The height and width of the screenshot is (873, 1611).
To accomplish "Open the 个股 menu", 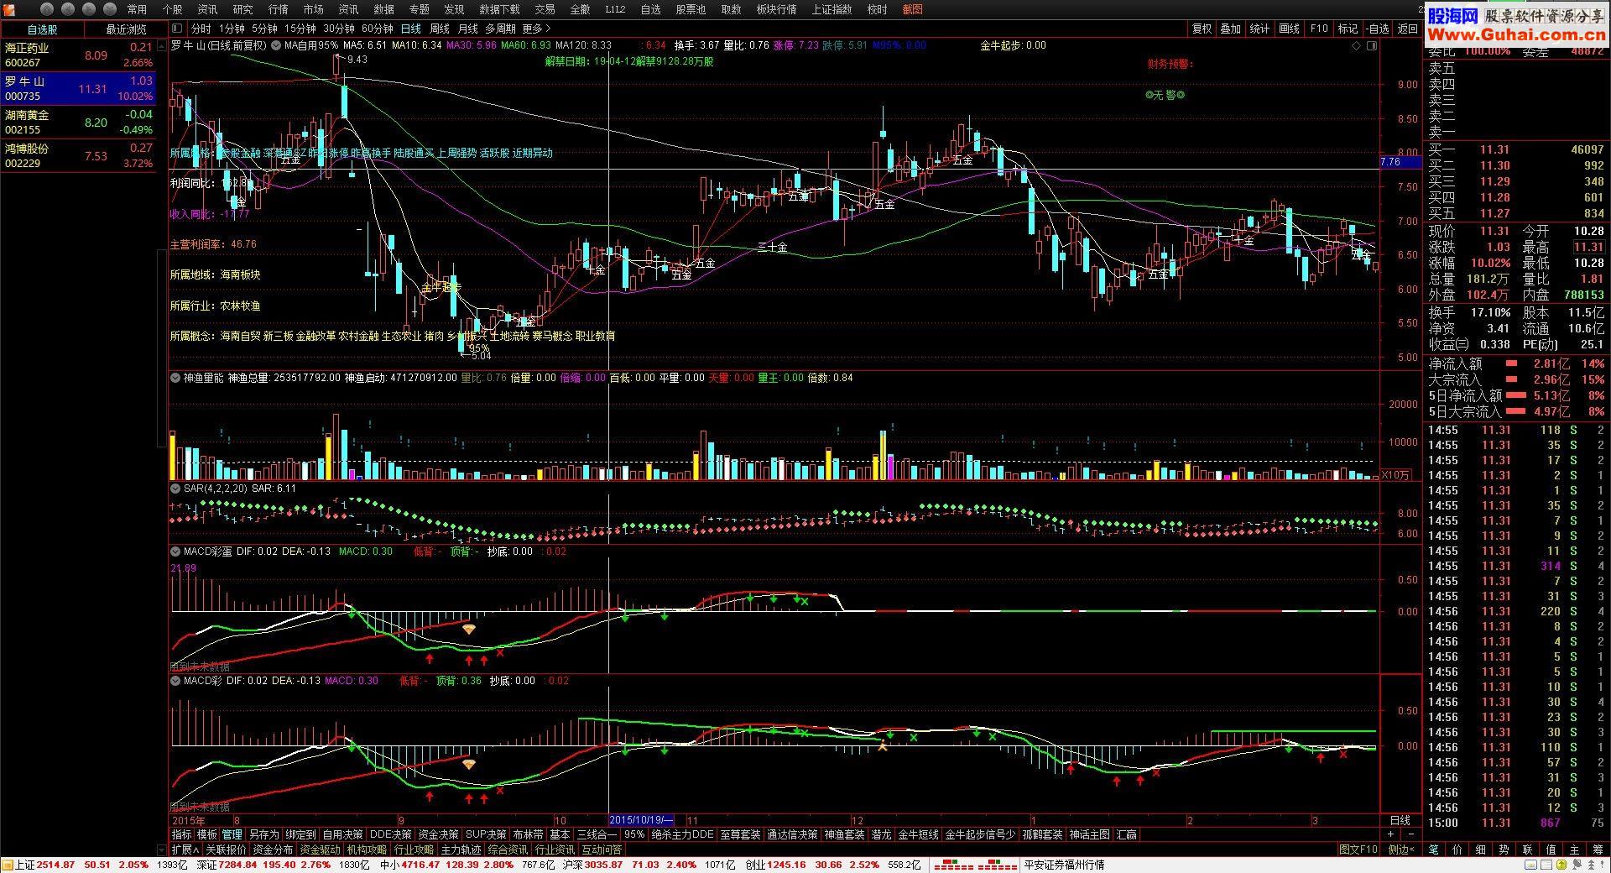I will click(172, 9).
